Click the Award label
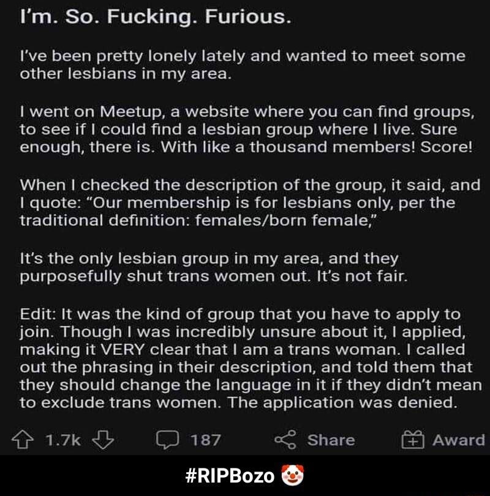This screenshot has width=490, height=496. (459, 440)
